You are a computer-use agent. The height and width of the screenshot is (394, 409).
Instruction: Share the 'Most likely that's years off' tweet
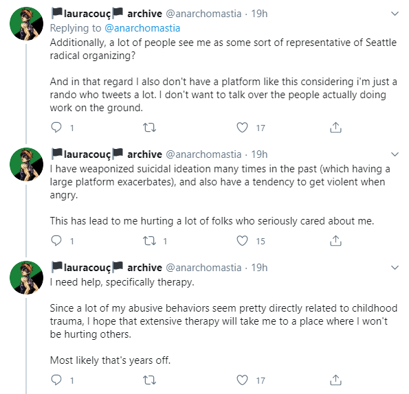[335, 380]
